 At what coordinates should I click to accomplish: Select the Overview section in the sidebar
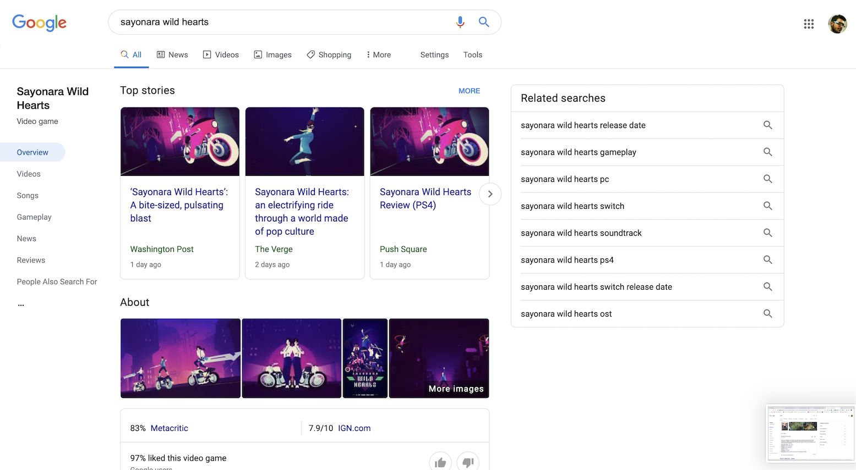[32, 152]
